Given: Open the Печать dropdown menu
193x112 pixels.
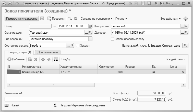Looking at the screenshot, I should point(121,19).
